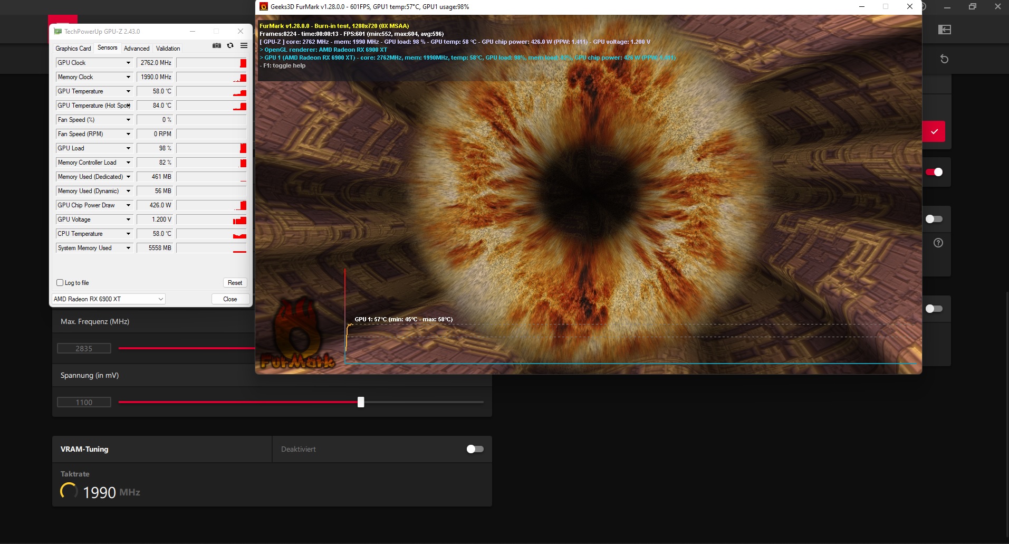Click the FurMark temperature graph label
This screenshot has height=544, width=1009.
(x=403, y=319)
